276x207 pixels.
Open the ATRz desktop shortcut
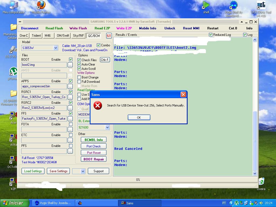coord(13,140)
